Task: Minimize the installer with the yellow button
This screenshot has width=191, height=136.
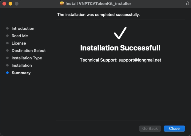Action: tap(10, 4)
